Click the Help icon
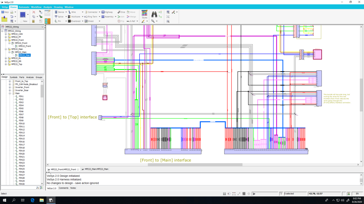 click(3, 12)
